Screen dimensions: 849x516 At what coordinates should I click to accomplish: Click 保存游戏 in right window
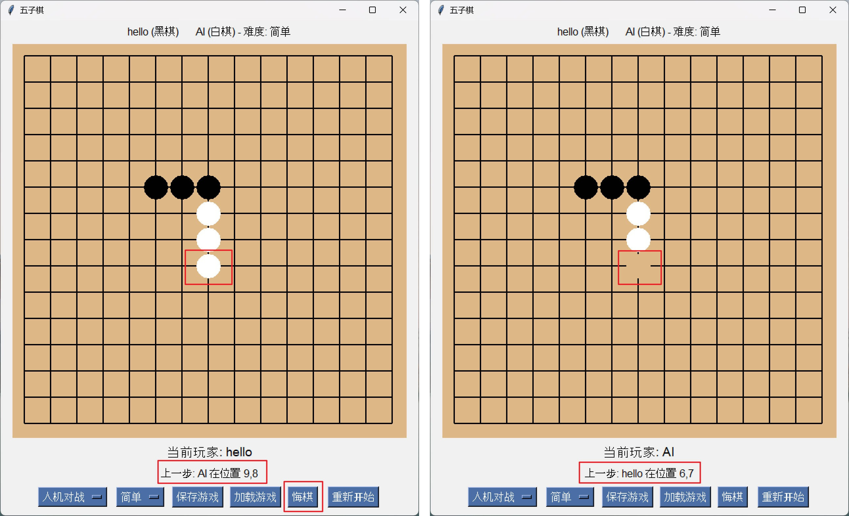click(x=627, y=497)
